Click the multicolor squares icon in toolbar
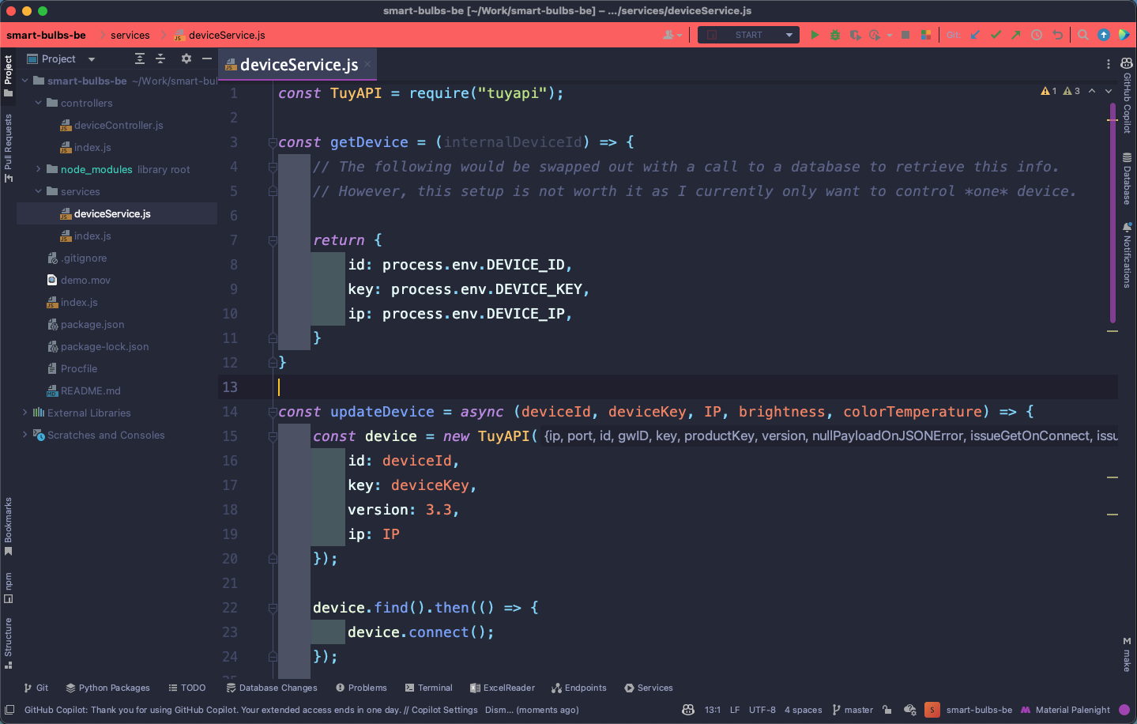 (x=925, y=35)
